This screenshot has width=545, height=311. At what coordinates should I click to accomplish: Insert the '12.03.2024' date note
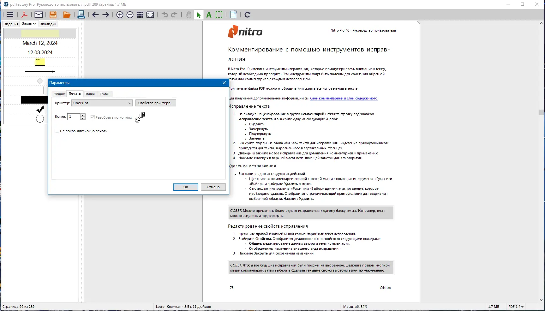[x=40, y=52]
